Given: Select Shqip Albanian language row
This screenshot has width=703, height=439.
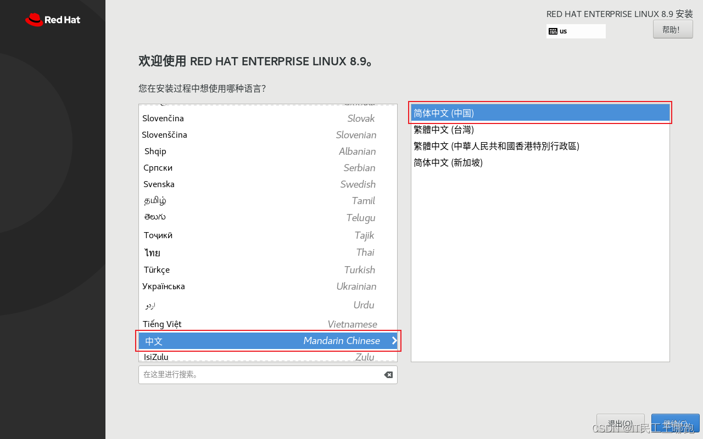Looking at the screenshot, I should (267, 151).
